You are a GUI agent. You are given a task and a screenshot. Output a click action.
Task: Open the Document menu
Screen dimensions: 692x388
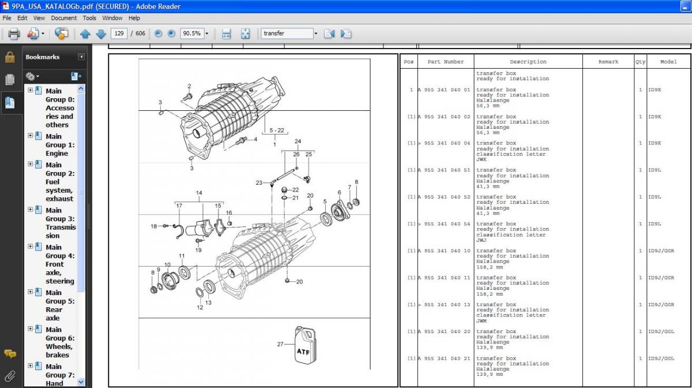63,18
